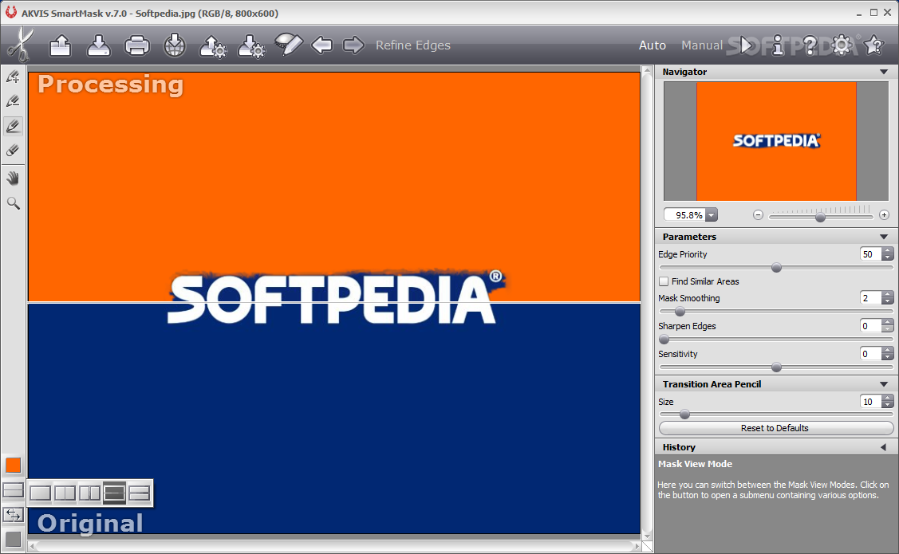This screenshot has height=554, width=899.
Task: Redo action with right arrow
Action: [353, 45]
